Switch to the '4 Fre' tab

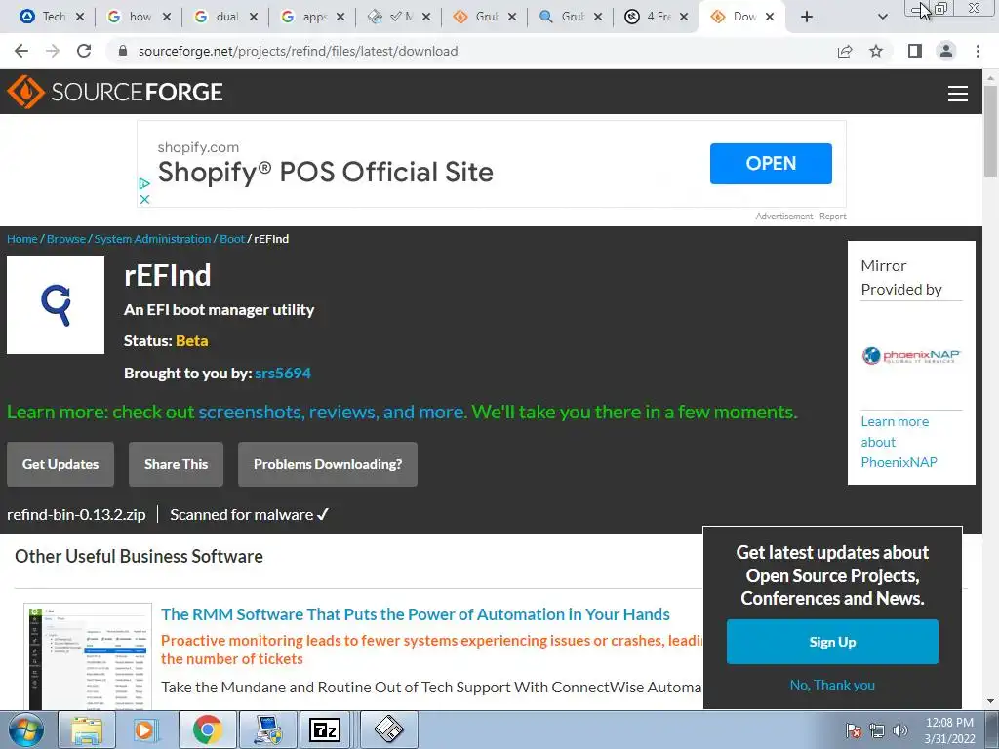pos(649,17)
